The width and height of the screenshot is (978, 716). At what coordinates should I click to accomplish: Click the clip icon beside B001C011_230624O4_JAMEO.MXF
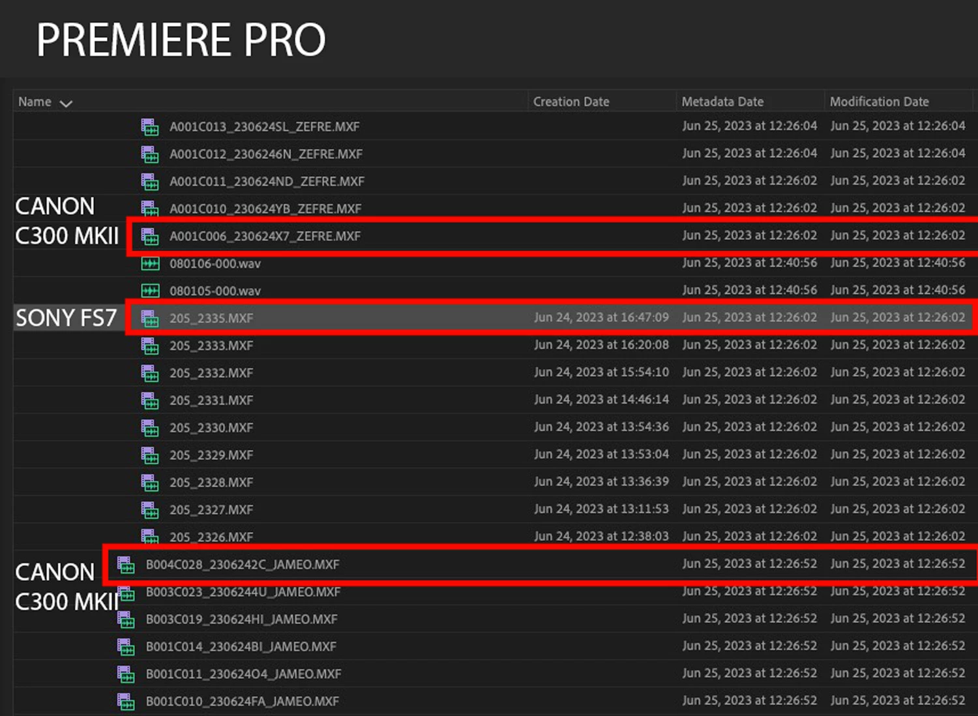[x=126, y=674]
